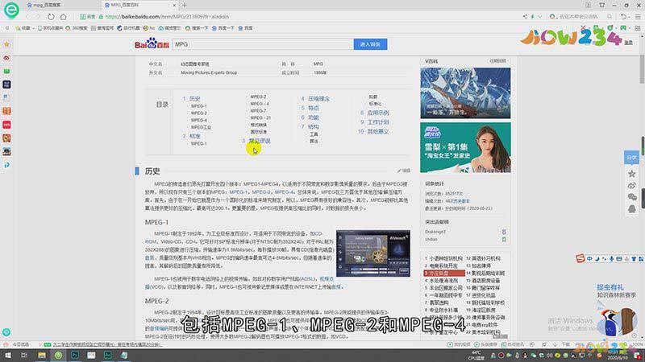The height and width of the screenshot is (362, 645).
Task: Click the page vertical scrollbar thumb
Action: point(642,69)
